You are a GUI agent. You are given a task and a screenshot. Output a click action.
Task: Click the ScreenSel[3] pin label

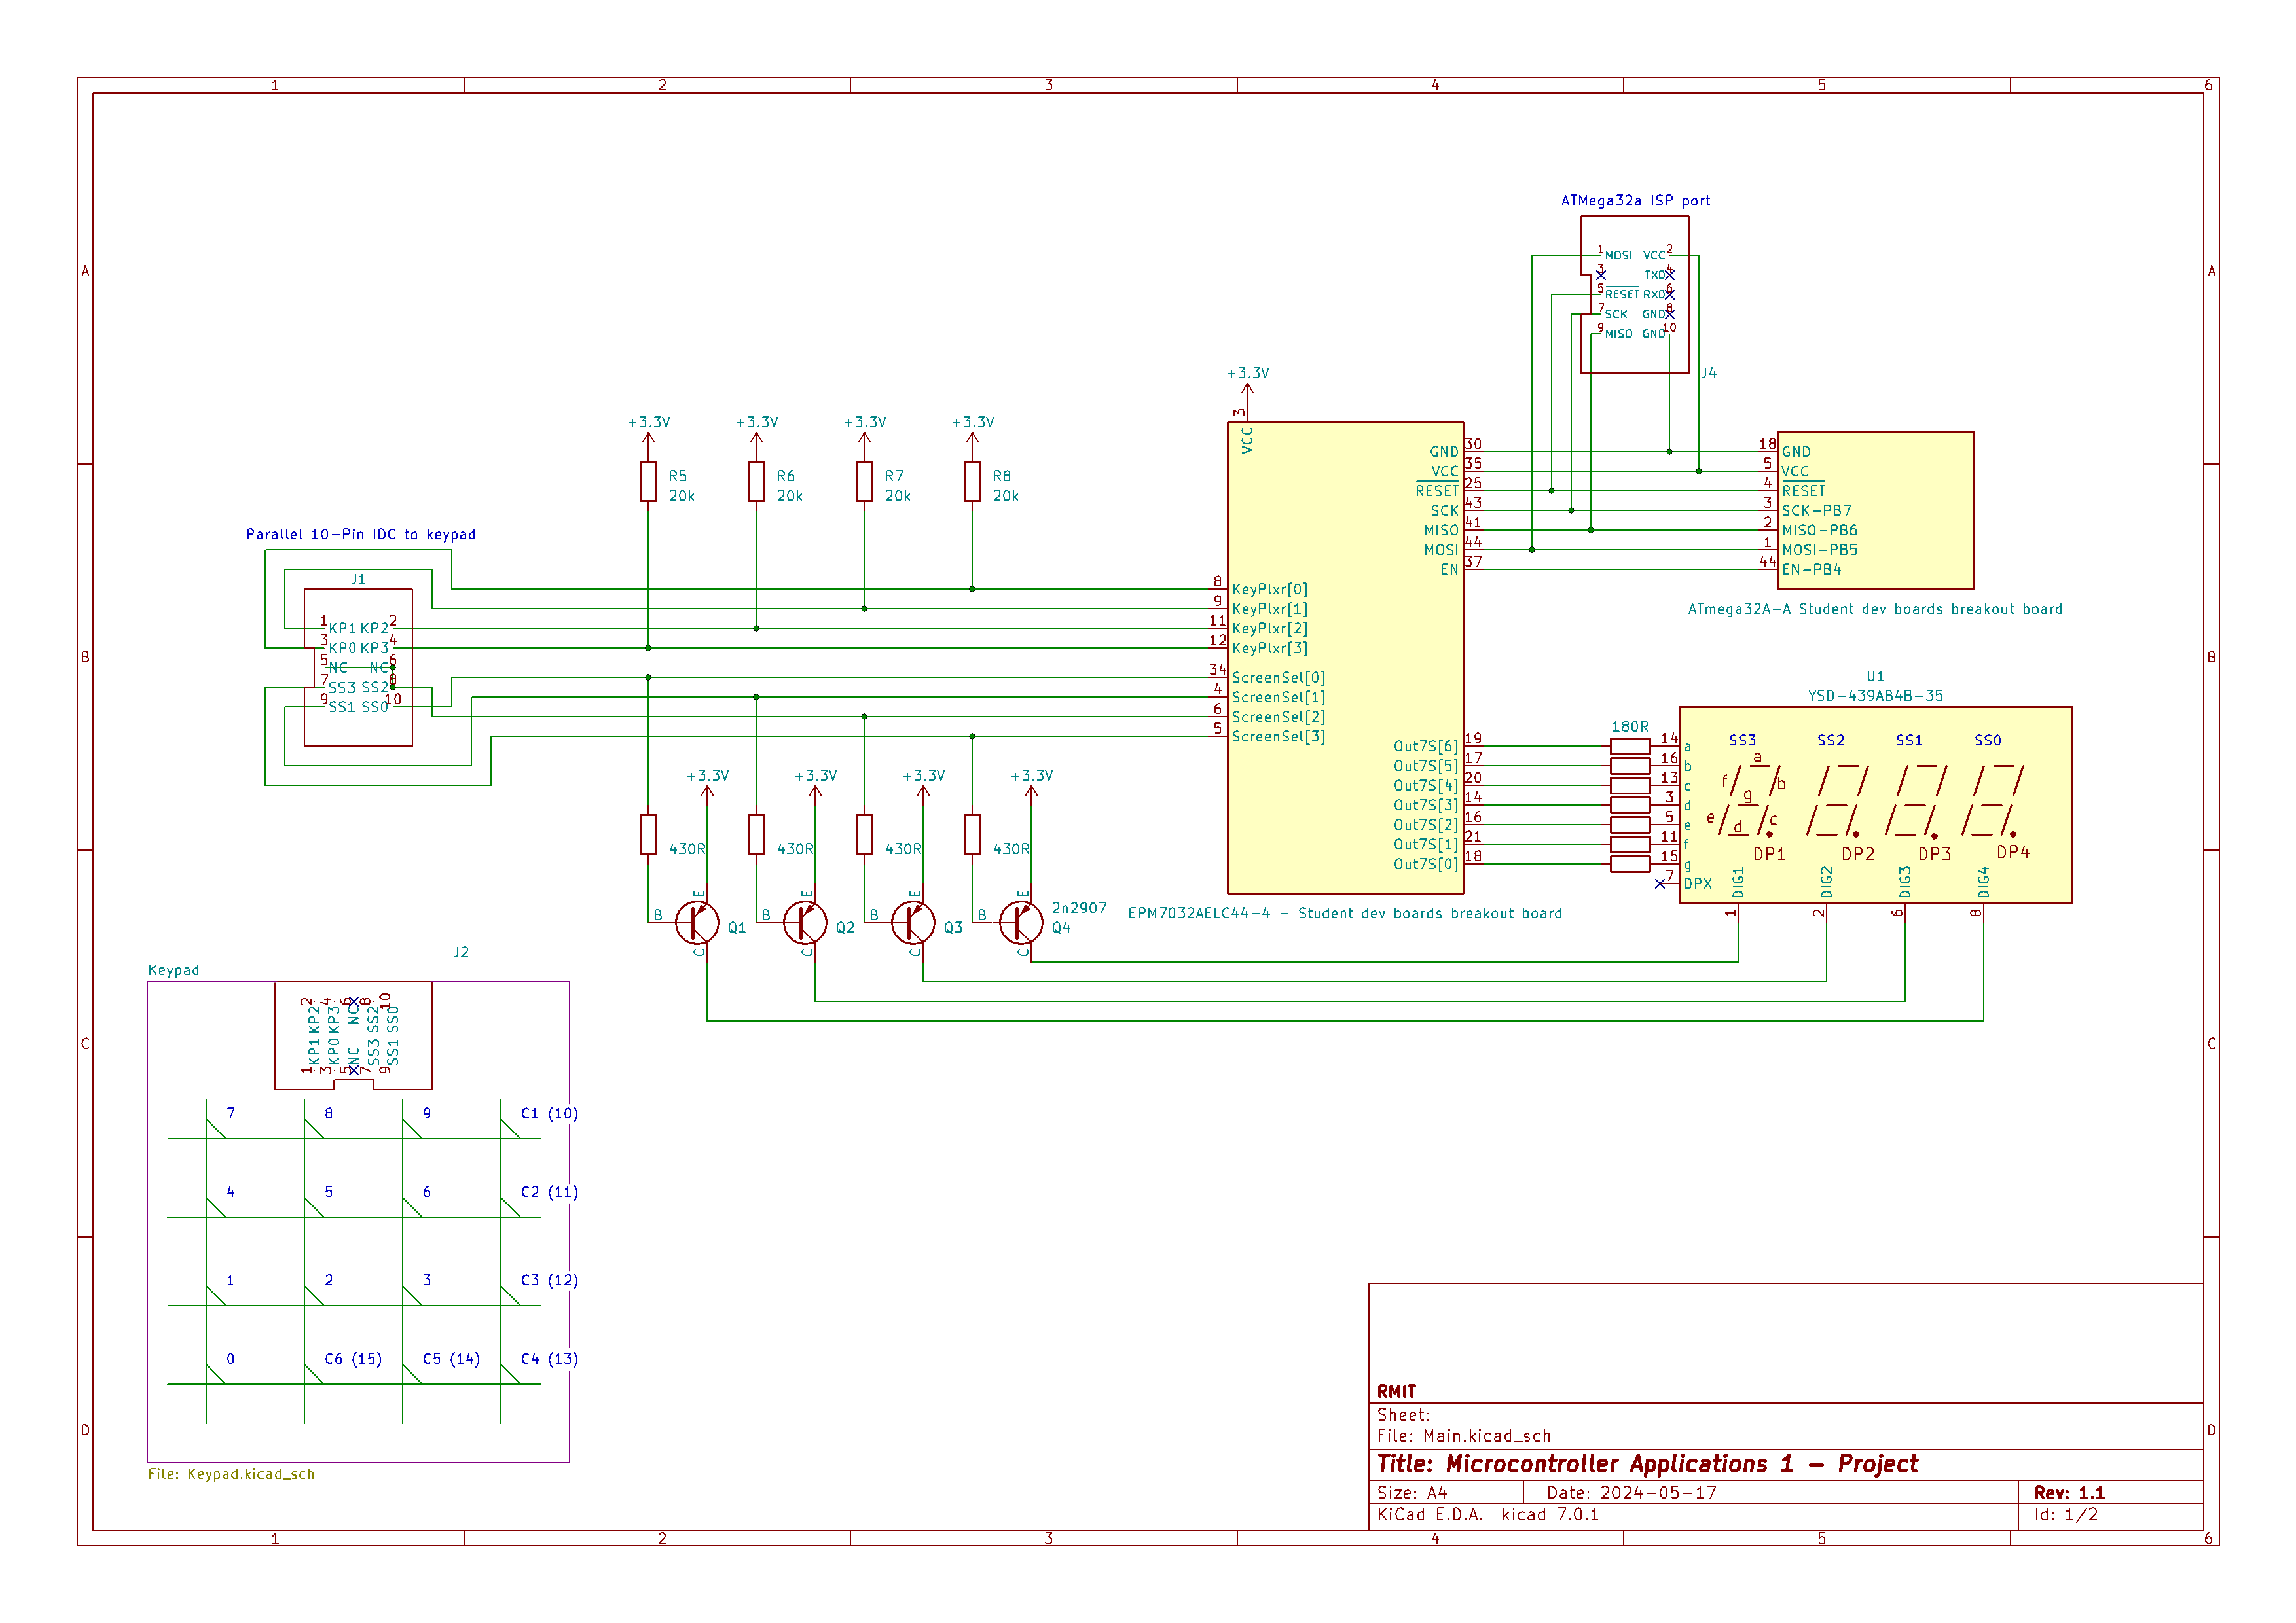click(1279, 736)
